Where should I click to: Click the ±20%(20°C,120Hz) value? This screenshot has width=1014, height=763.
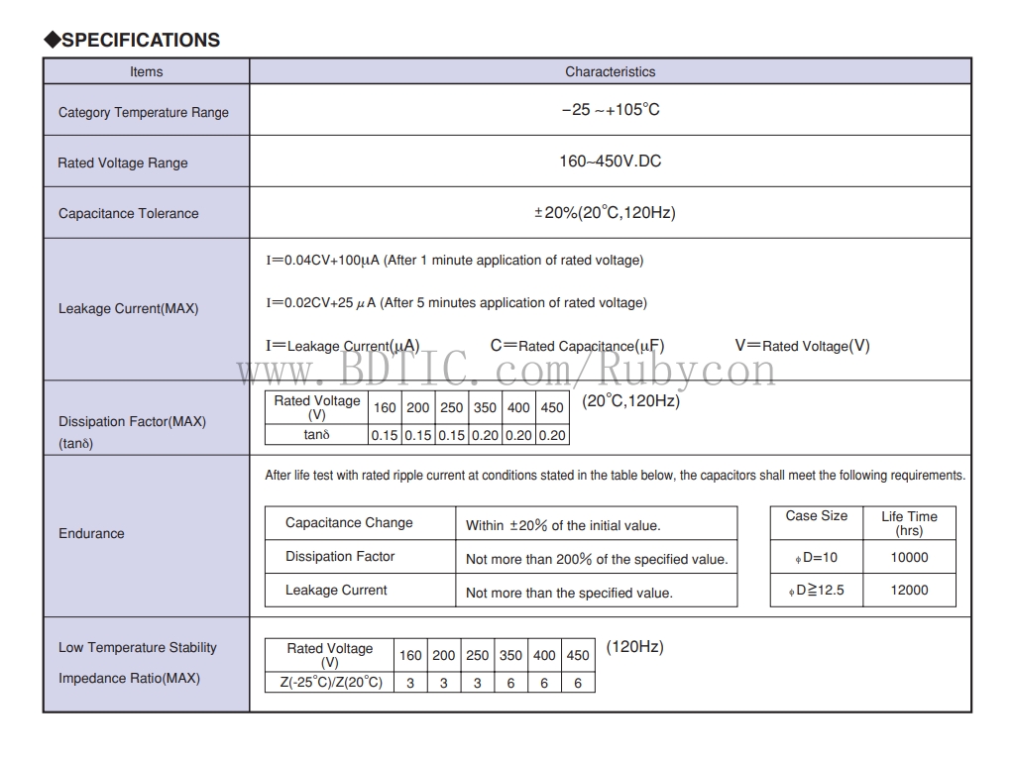coord(605,213)
